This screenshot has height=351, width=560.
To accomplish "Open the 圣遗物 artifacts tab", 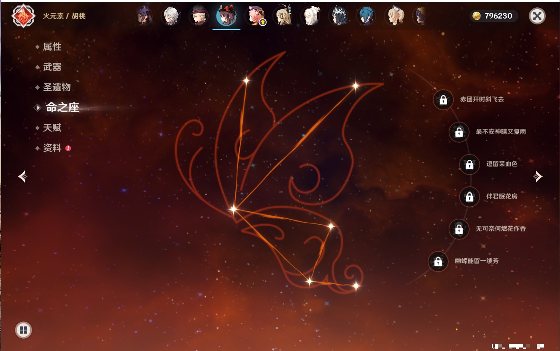I will (x=57, y=87).
